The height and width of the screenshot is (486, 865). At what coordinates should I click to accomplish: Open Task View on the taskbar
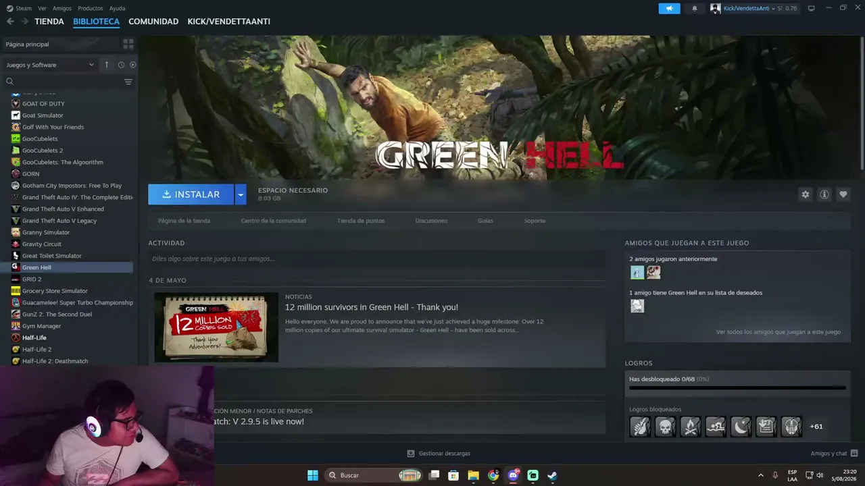pos(434,475)
